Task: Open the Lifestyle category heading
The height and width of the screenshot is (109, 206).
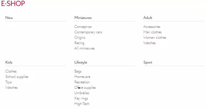Action: tap(81, 62)
